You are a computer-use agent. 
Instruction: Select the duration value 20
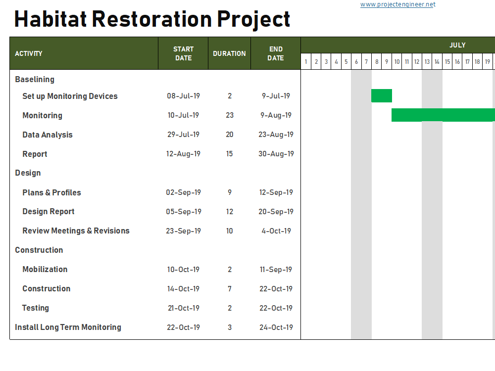click(x=230, y=135)
